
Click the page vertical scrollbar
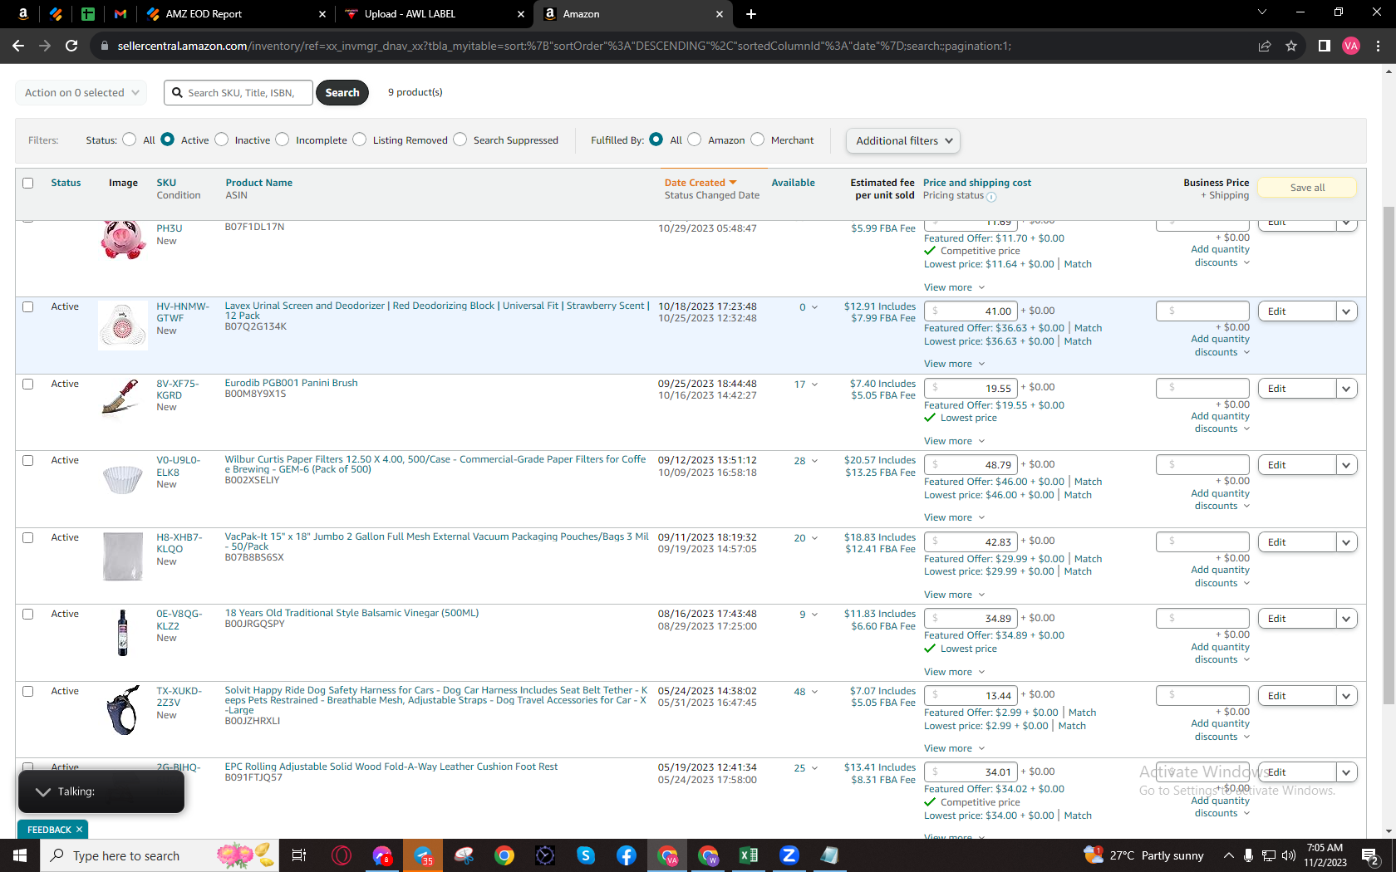tap(1389, 454)
